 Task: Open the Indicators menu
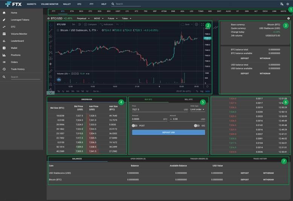click(x=106, y=24)
